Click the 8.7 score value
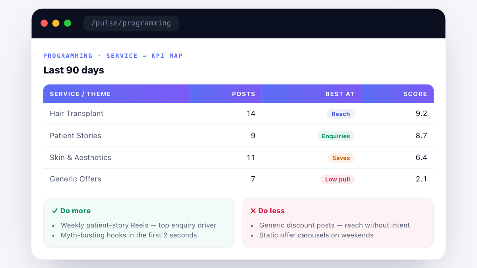The image size is (477, 268). [421, 136]
